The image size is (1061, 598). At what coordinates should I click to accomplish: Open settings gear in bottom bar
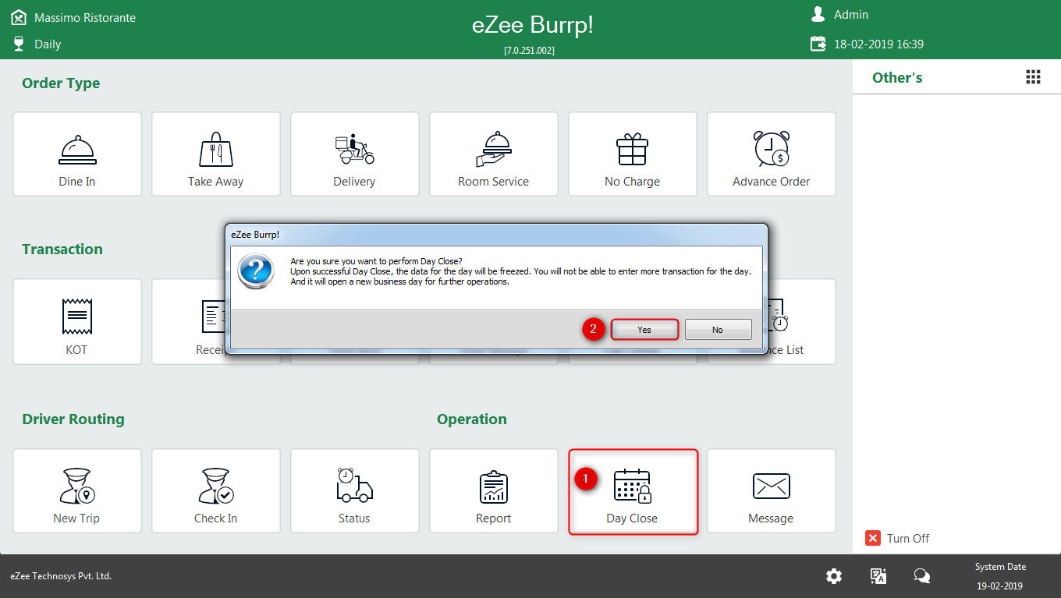[x=834, y=576]
